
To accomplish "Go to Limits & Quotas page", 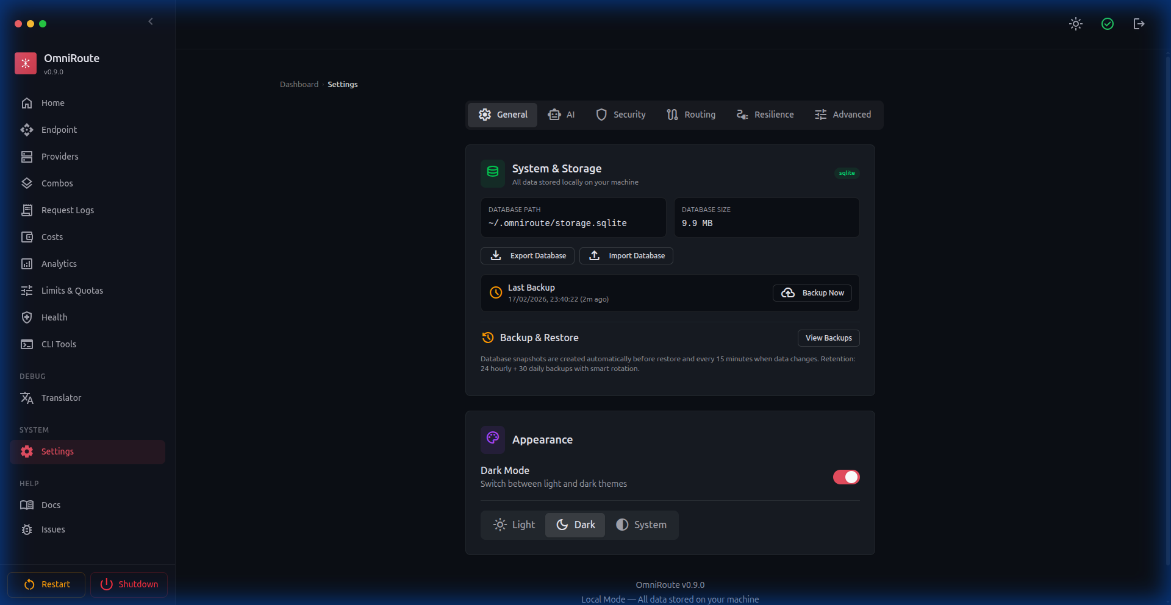I will pos(71,291).
